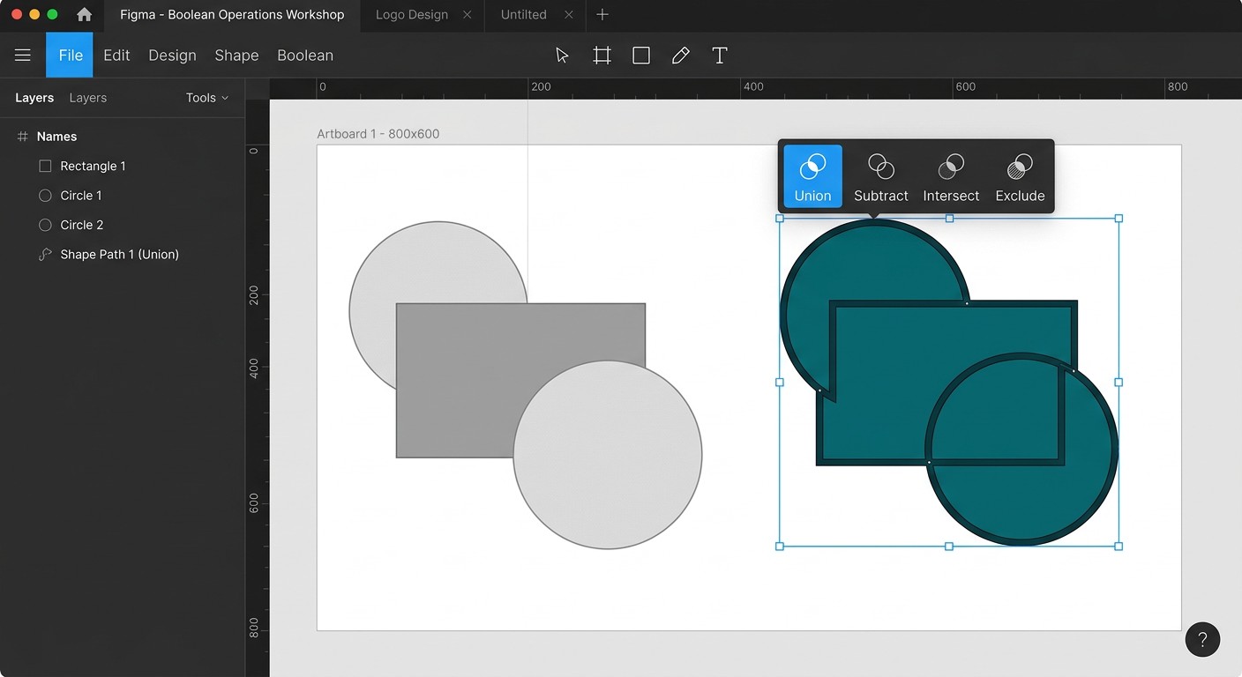
Task: Apply the Subtract boolean operation
Action: tap(881, 176)
